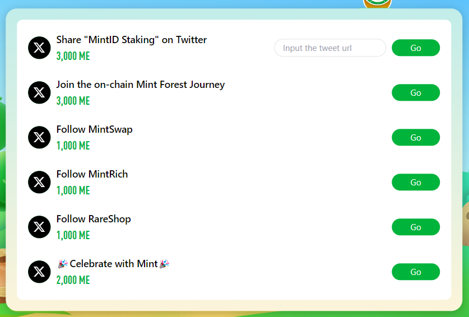Click the 1,000 ME reward under Follow MintSwap
469x317 pixels.
(73, 146)
